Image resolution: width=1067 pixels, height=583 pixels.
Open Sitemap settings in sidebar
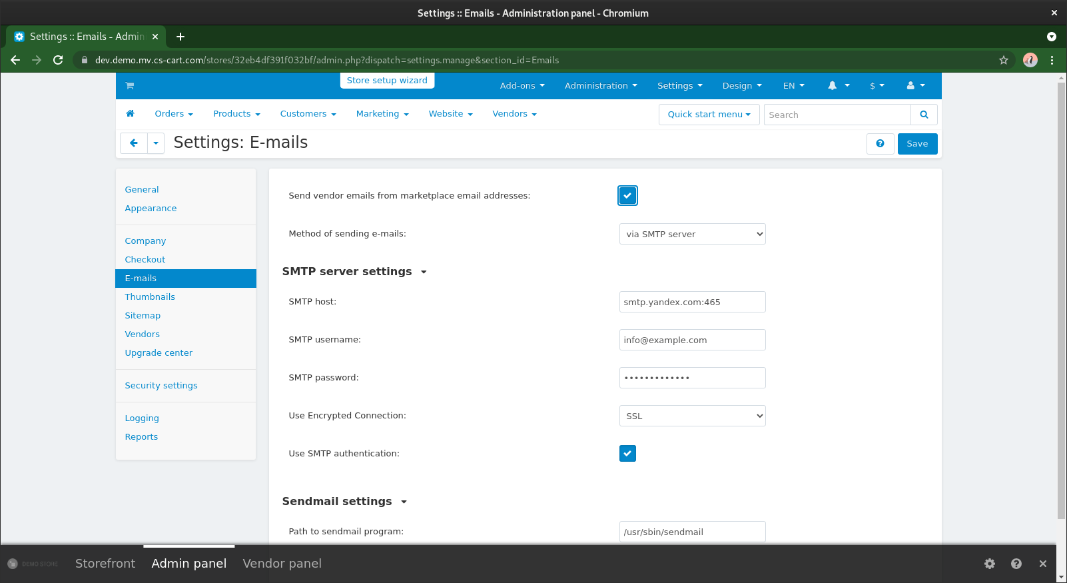[143, 316]
